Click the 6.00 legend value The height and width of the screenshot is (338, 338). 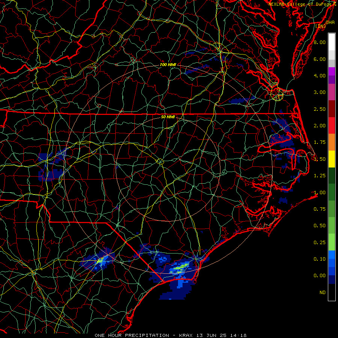pyautogui.click(x=320, y=59)
